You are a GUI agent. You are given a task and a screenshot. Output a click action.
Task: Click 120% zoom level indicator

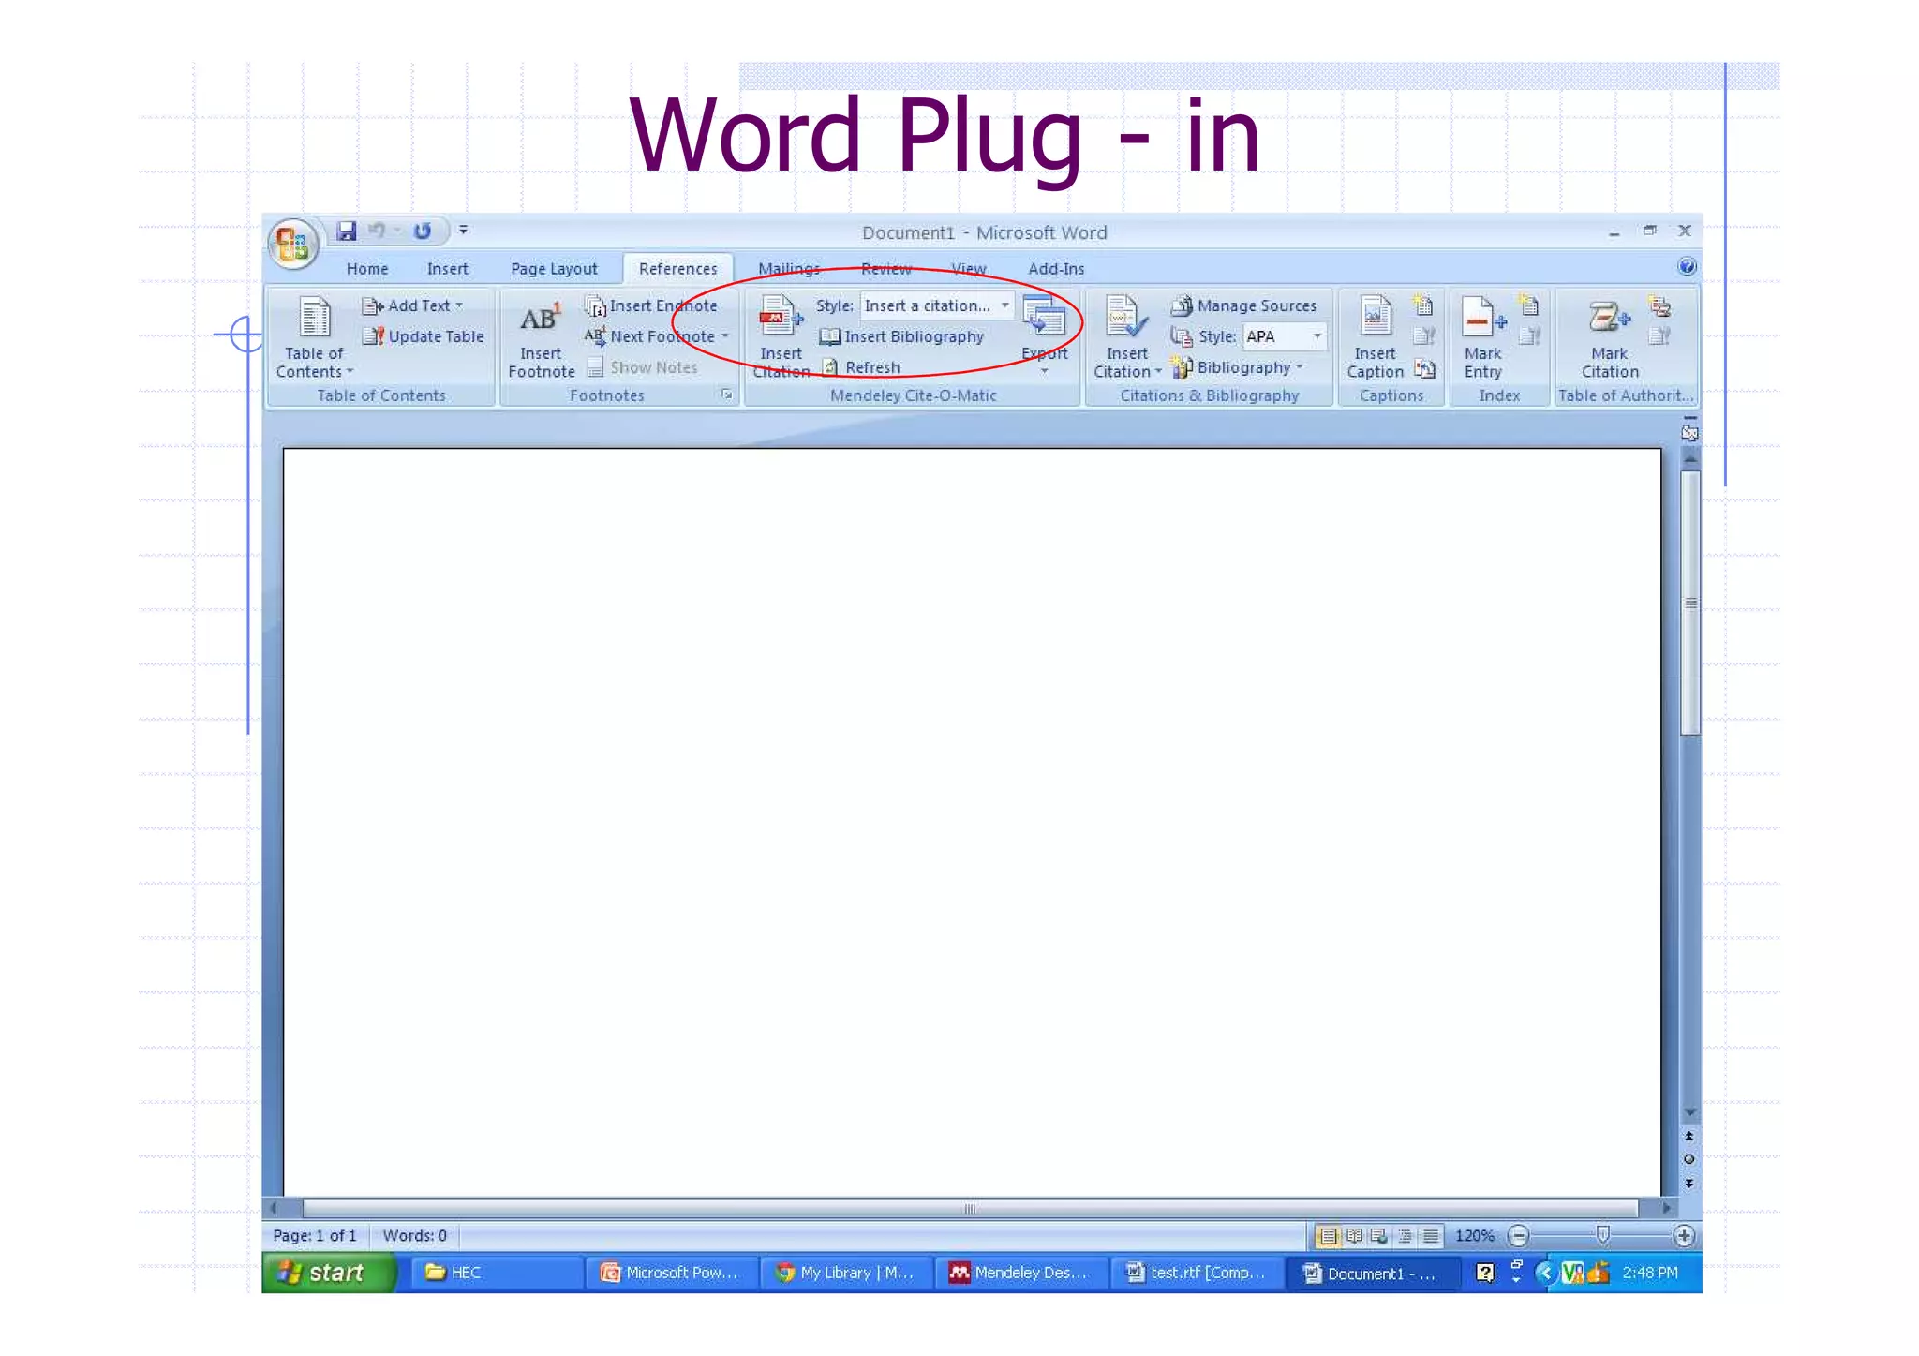point(1474,1236)
